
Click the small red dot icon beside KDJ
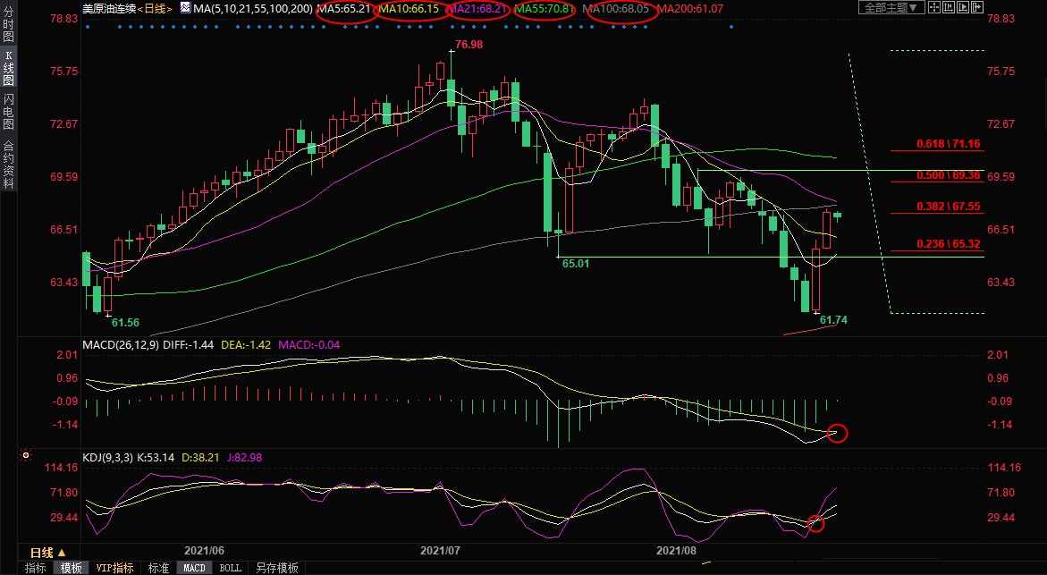point(26,456)
